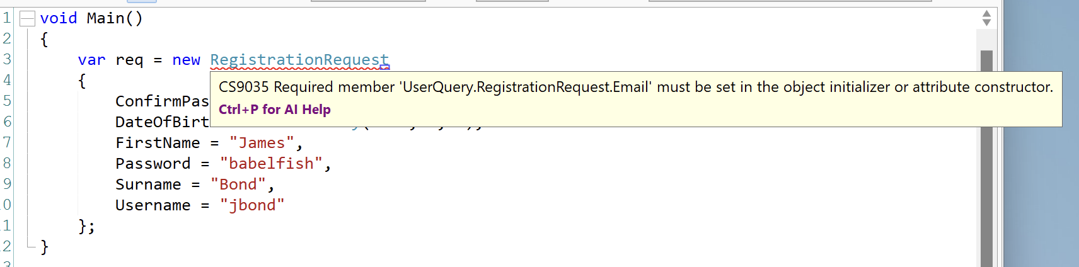The image size is (1079, 267).
Task: Open the smart tag under RegistrationRequest
Action: [x=384, y=67]
